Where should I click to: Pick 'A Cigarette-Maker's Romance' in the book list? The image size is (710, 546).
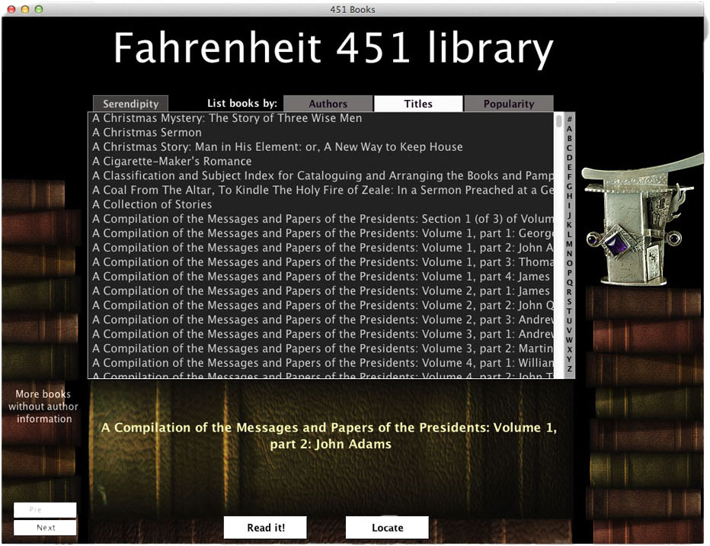click(x=172, y=161)
